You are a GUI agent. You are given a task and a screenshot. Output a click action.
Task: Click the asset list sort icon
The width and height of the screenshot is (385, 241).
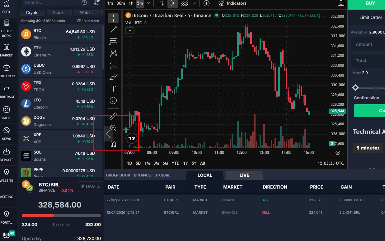(96, 2)
